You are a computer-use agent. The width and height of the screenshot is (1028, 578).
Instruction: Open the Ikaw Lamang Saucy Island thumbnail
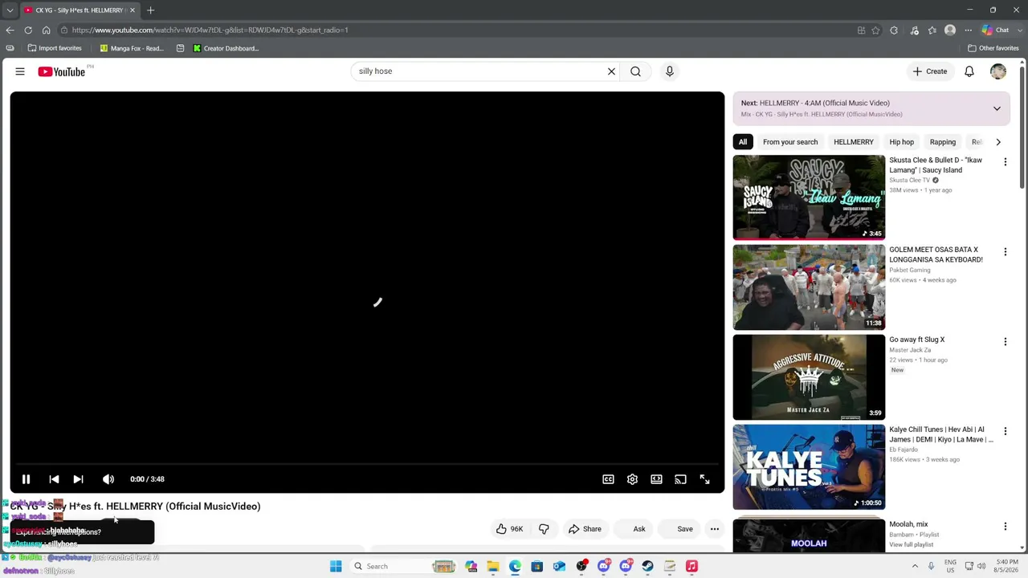point(809,197)
